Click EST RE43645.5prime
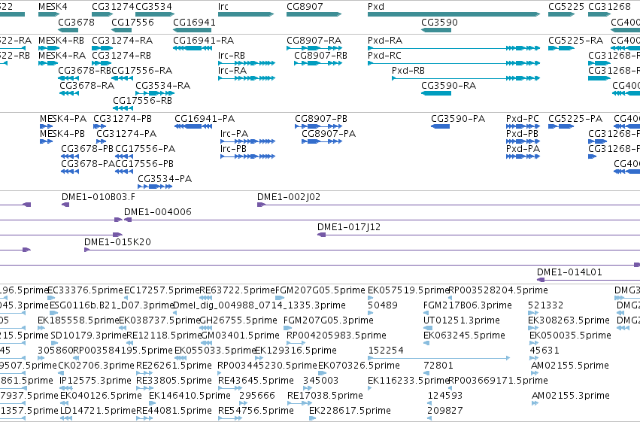This screenshot has height=422, width=640. point(256,381)
